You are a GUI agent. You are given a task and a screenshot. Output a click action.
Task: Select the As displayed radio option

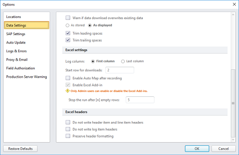(90, 25)
